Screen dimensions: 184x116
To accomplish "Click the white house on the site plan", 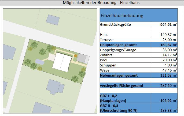I will 62,62.
